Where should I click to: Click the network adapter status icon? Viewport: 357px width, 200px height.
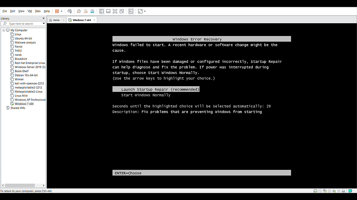point(325,191)
